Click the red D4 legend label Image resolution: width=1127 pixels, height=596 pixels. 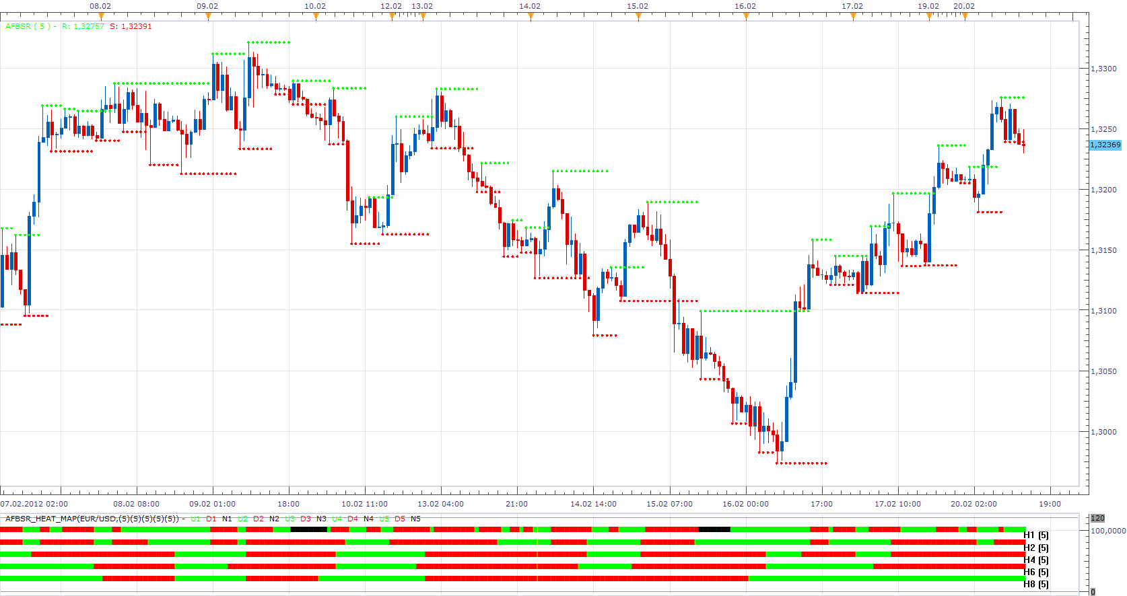click(x=353, y=519)
